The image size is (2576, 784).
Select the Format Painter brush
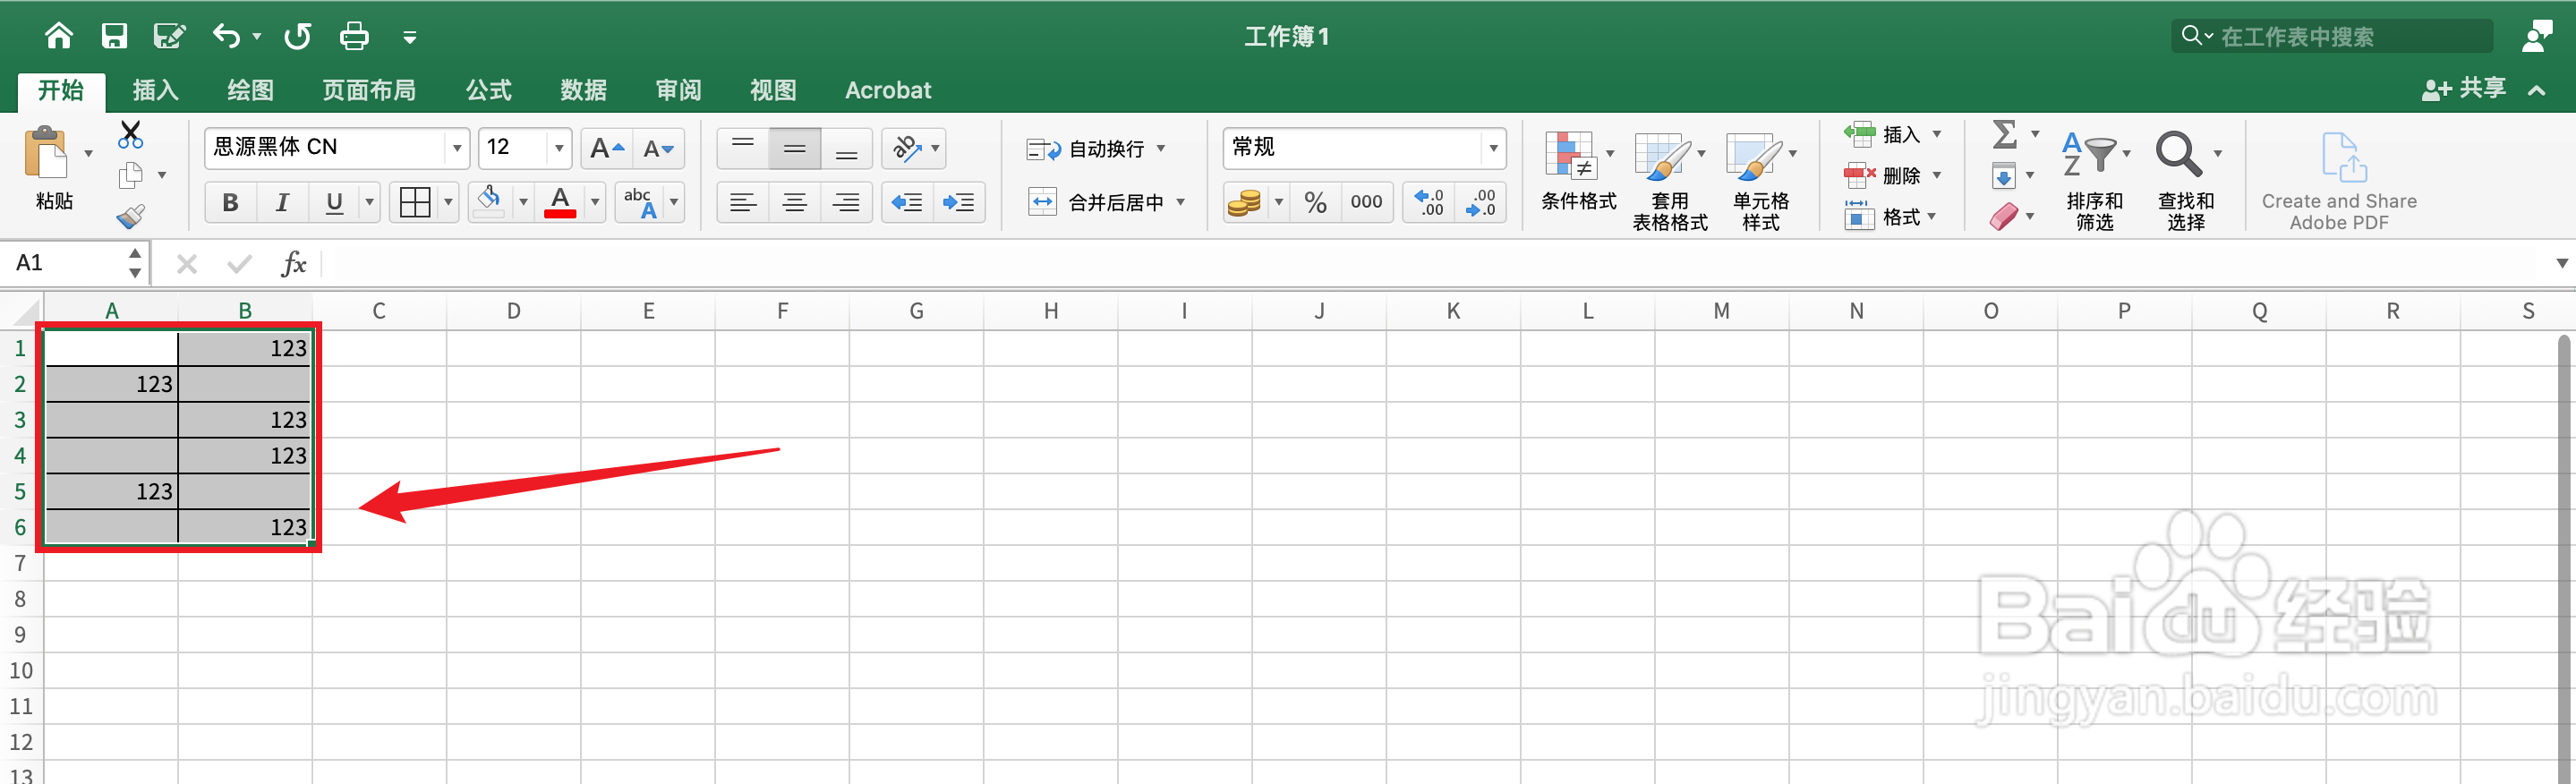(130, 216)
